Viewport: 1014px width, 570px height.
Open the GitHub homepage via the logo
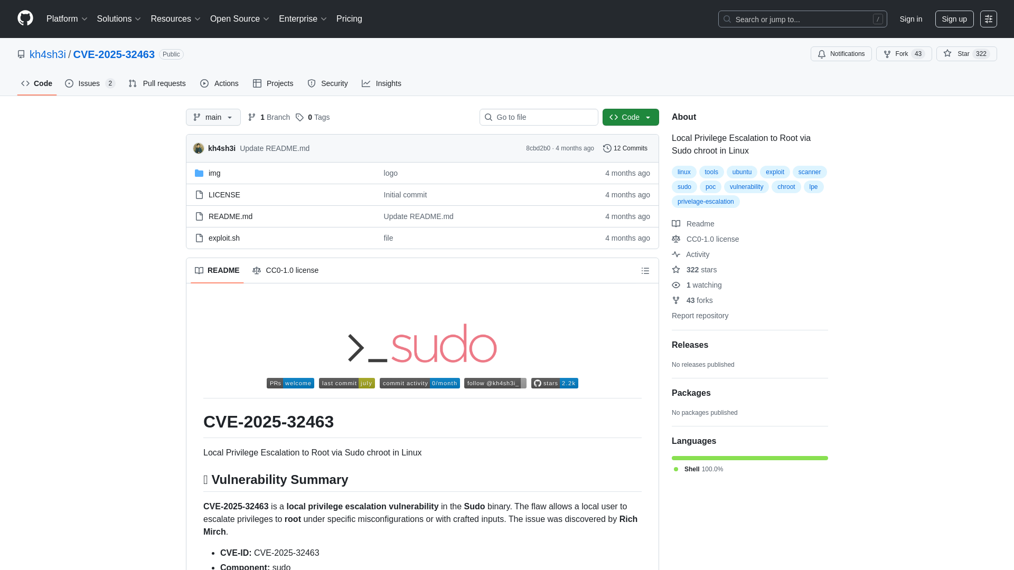25,18
